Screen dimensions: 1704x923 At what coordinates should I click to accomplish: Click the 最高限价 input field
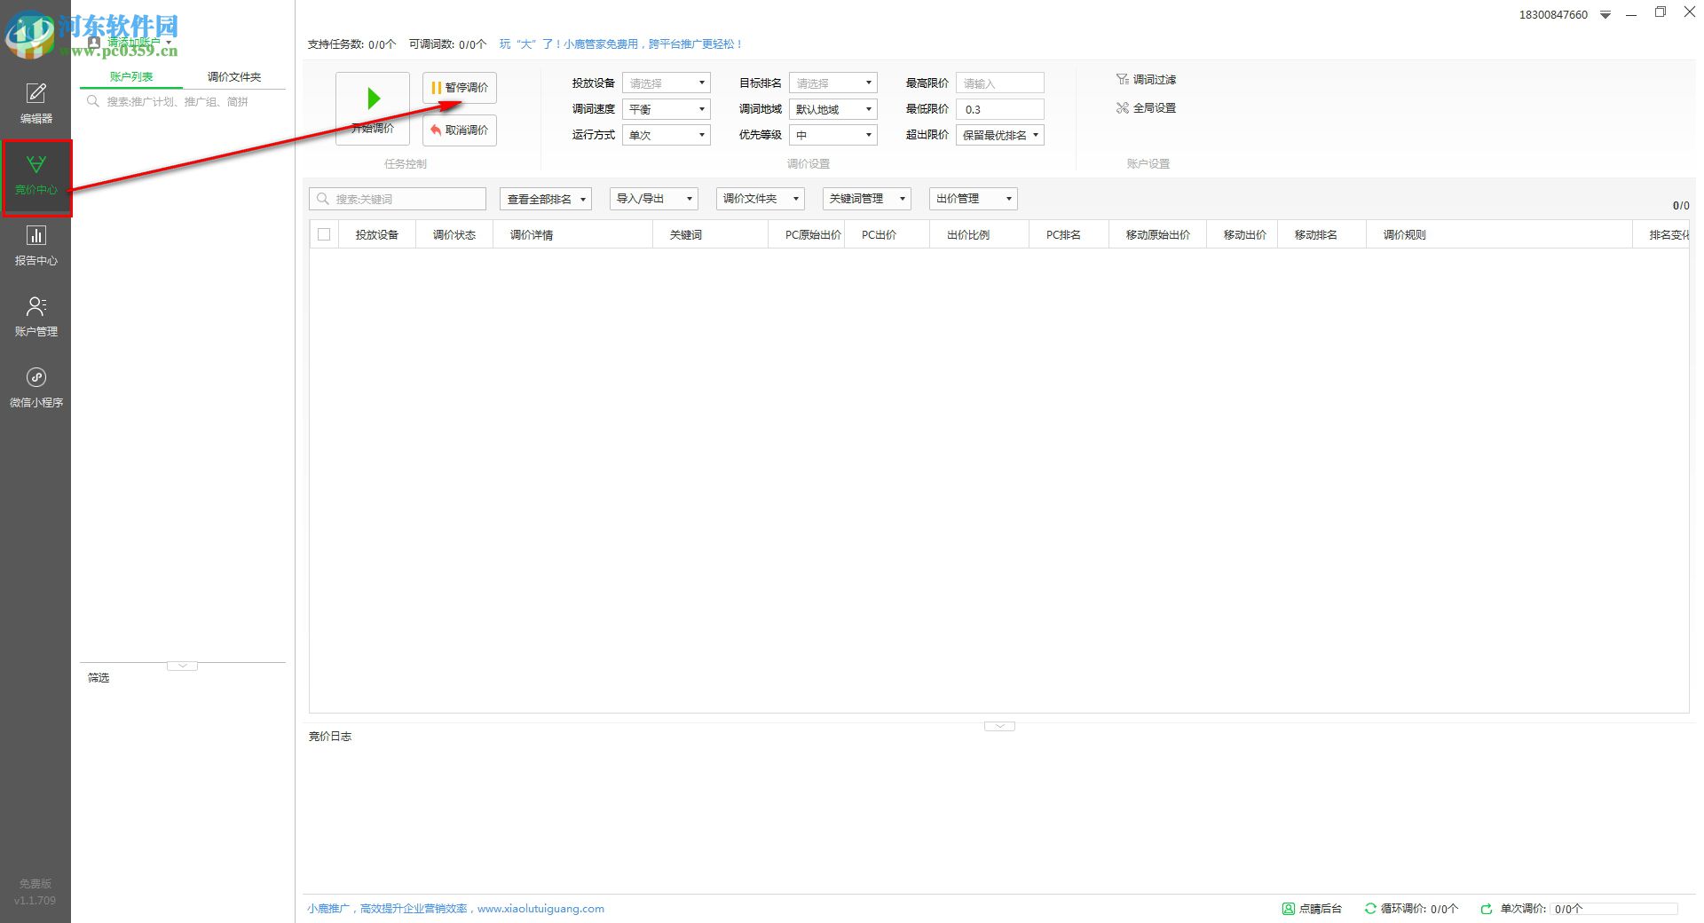(x=1000, y=83)
